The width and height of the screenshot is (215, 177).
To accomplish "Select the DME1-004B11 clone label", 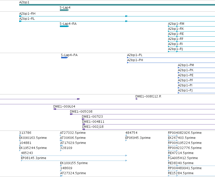I will pyautogui.click(x=93, y=122).
